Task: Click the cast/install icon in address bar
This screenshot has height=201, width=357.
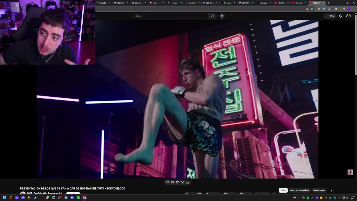Action: [307, 9]
